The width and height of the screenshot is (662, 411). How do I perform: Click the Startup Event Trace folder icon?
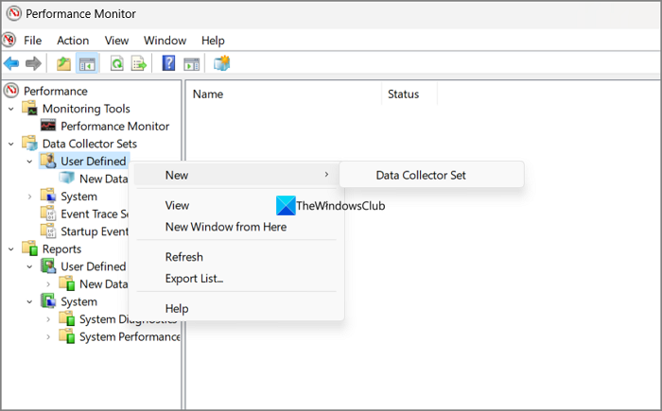point(48,231)
